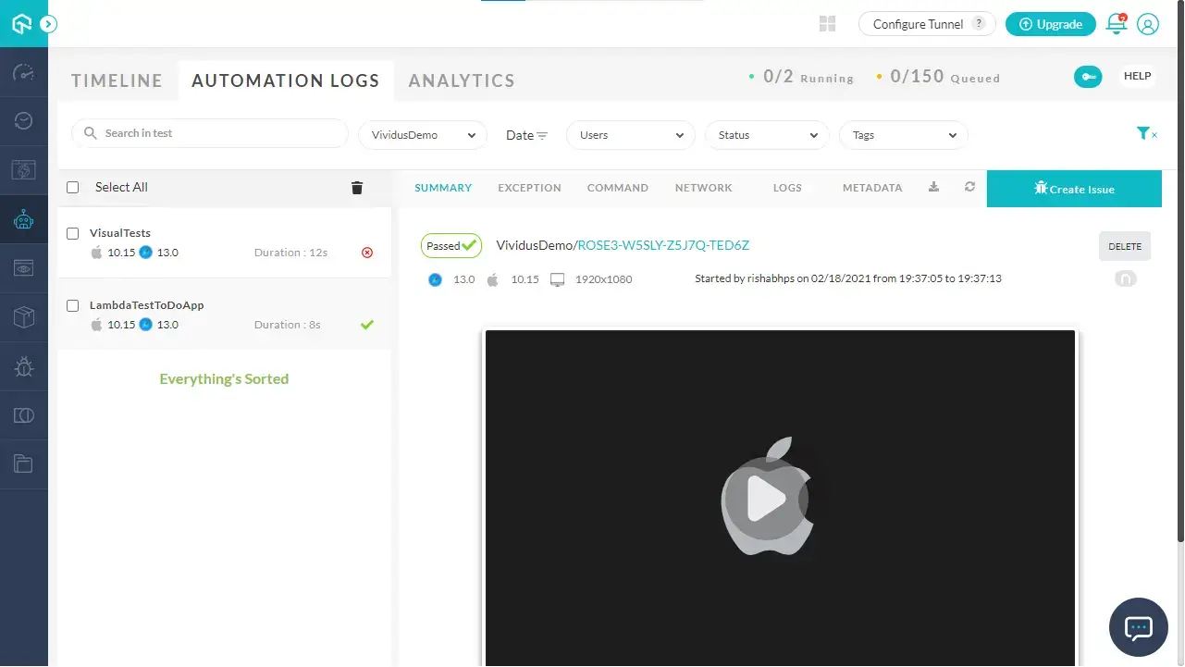Screen dimensions: 1185x667
Task: Click the download icon beside Metadata tab
Action: (933, 187)
